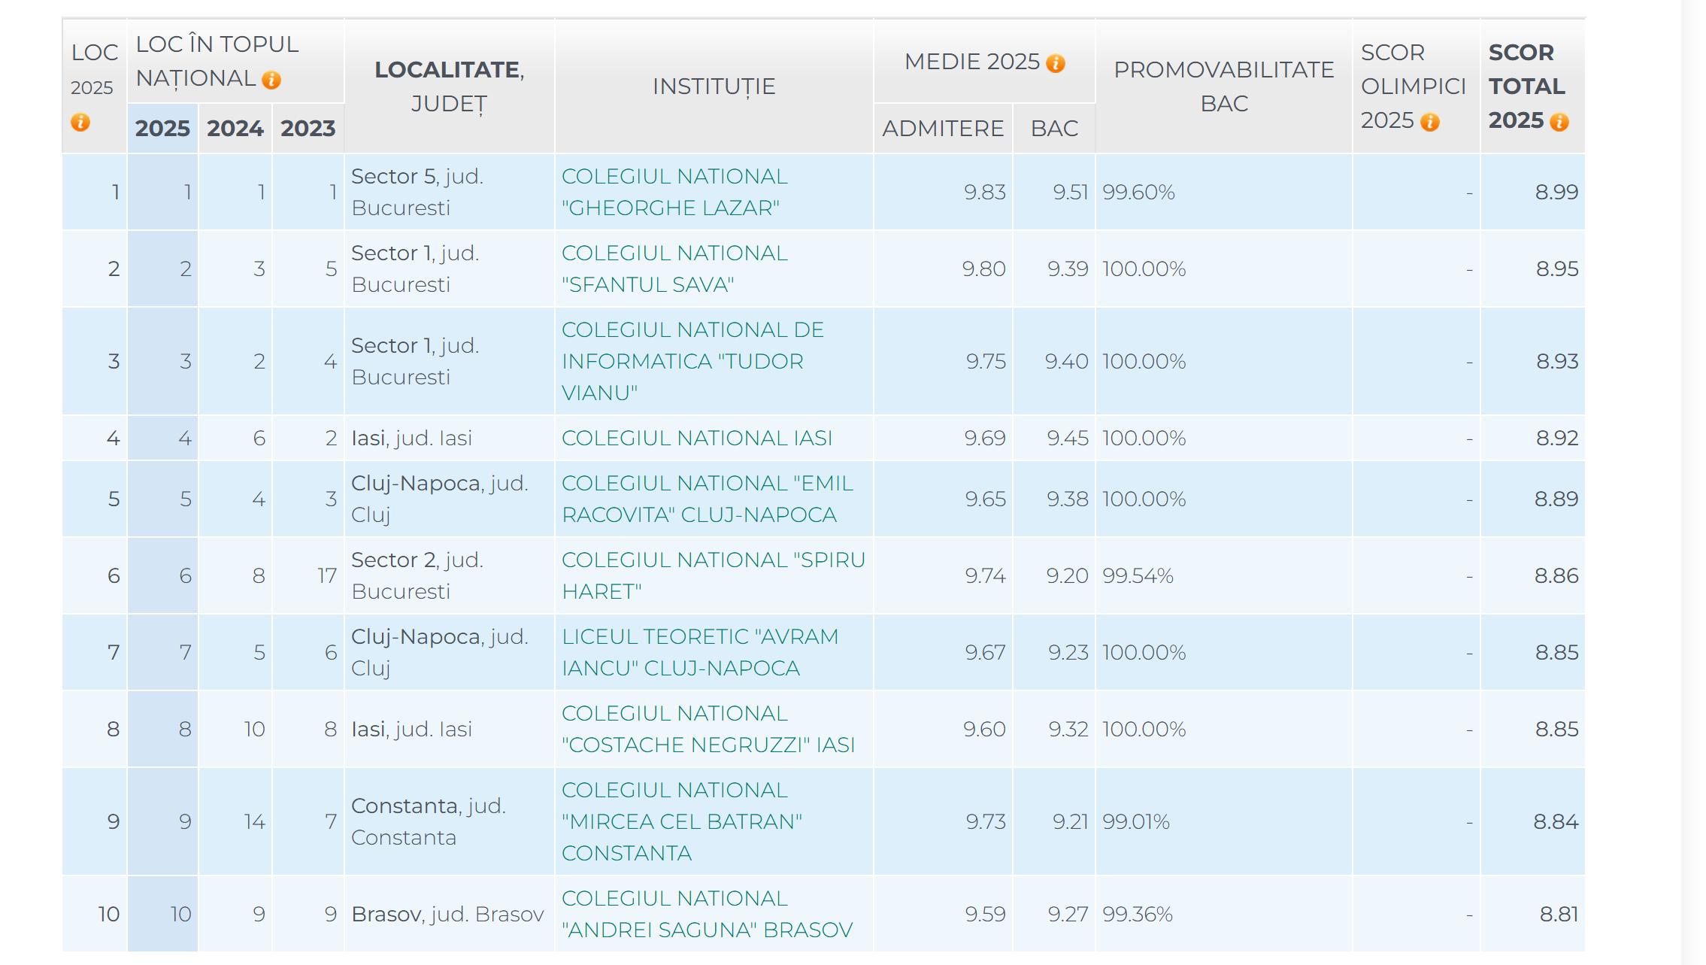Click the 2024 national ranking column header
The width and height of the screenshot is (1706, 965).
235,129
